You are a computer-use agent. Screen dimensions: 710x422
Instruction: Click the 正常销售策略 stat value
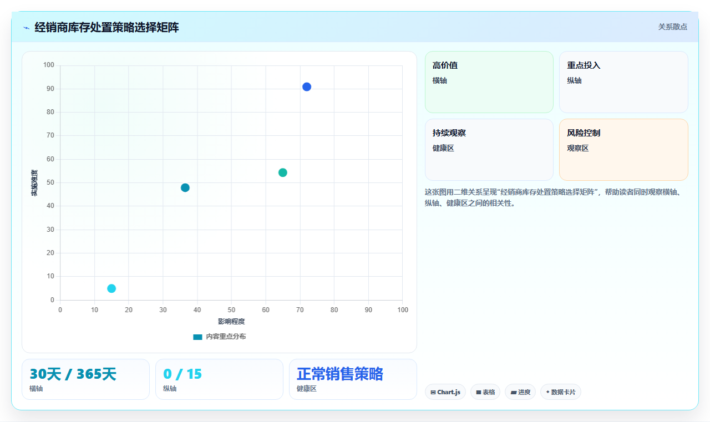[340, 374]
